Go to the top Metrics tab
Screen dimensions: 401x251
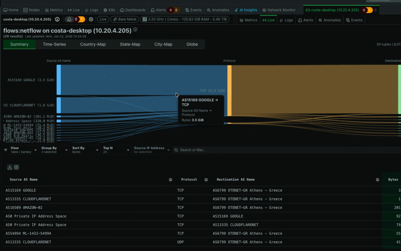(x=54, y=10)
